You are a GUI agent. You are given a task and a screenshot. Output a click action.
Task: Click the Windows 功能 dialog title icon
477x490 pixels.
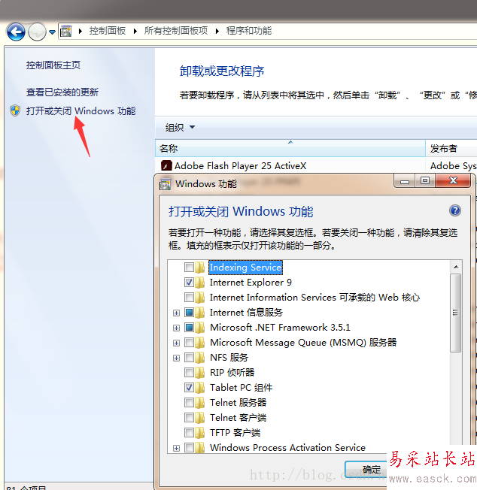pyautogui.click(x=165, y=184)
